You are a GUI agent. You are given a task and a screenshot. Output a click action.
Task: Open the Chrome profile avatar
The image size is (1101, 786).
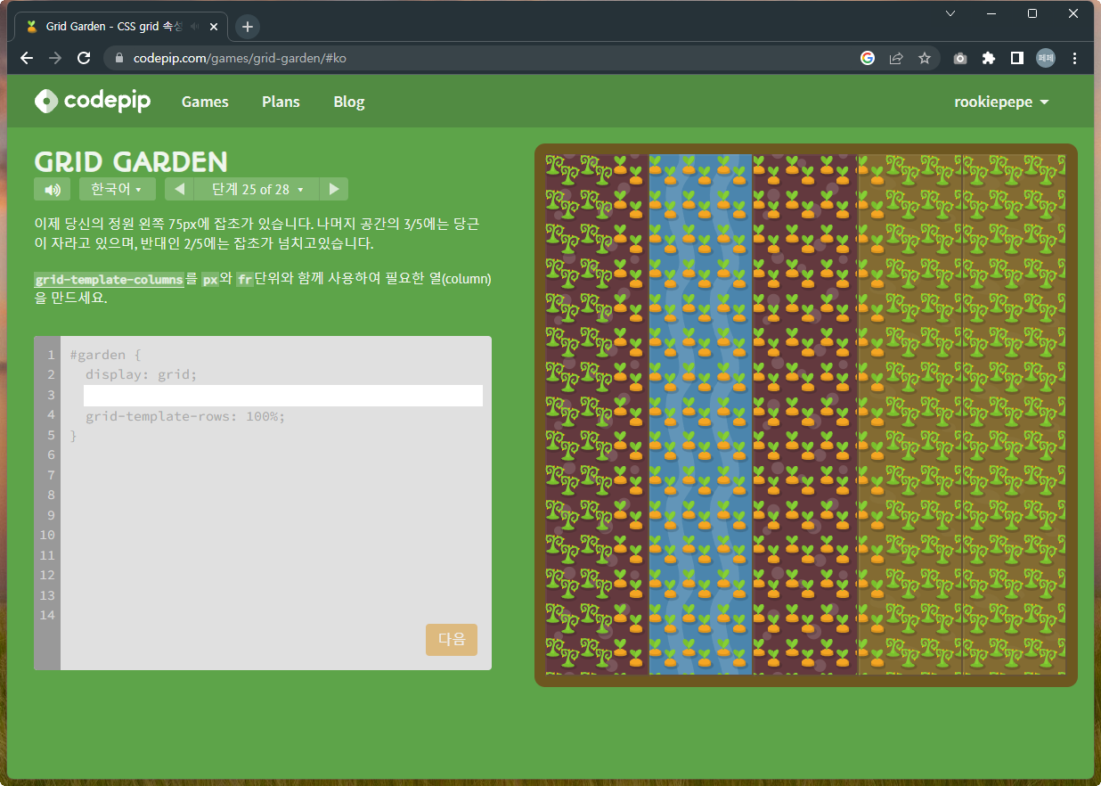[1046, 58]
